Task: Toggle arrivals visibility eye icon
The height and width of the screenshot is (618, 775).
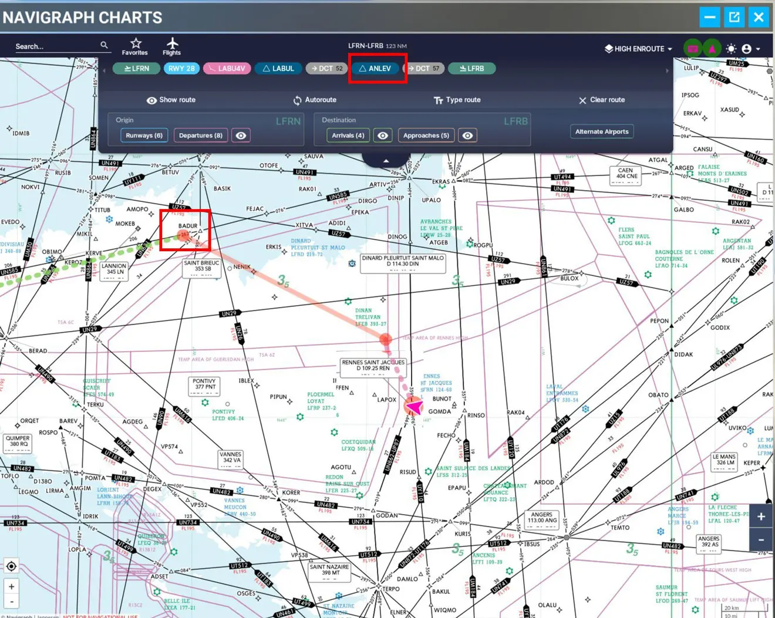Action: coord(383,136)
